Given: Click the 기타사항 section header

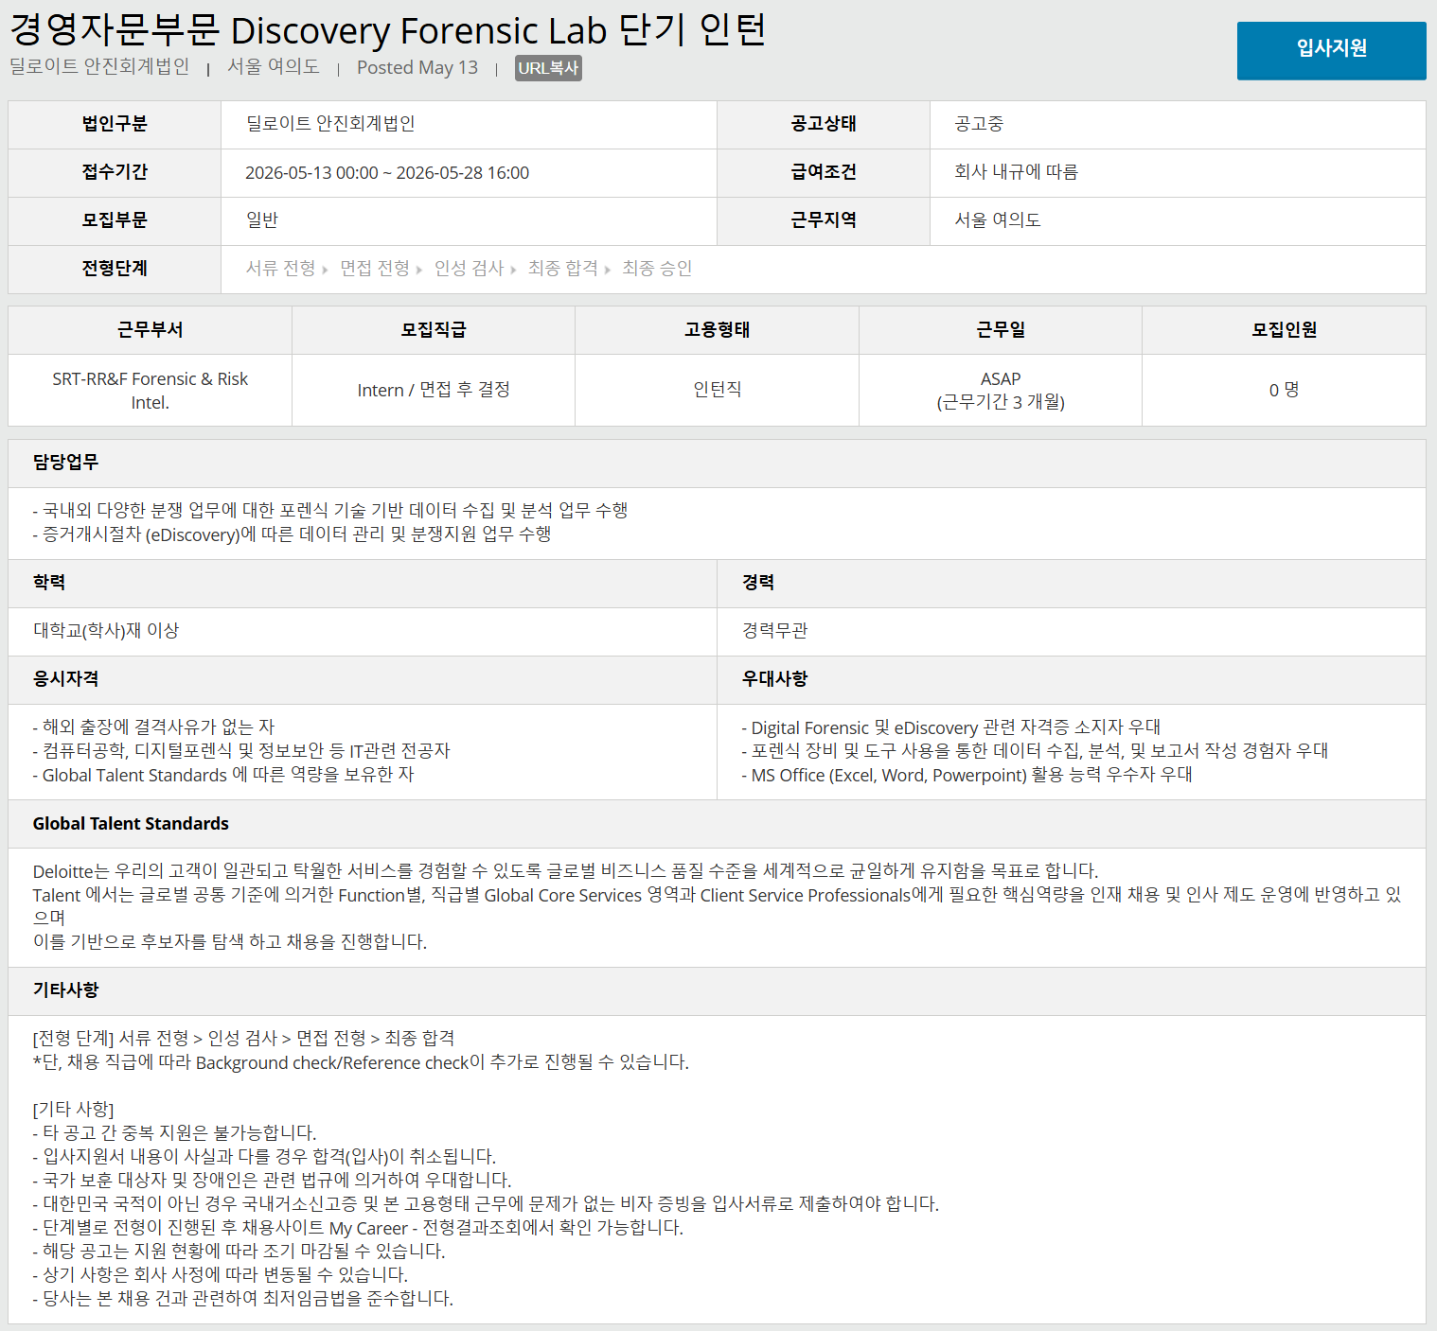Looking at the screenshot, I should coord(717,991).
